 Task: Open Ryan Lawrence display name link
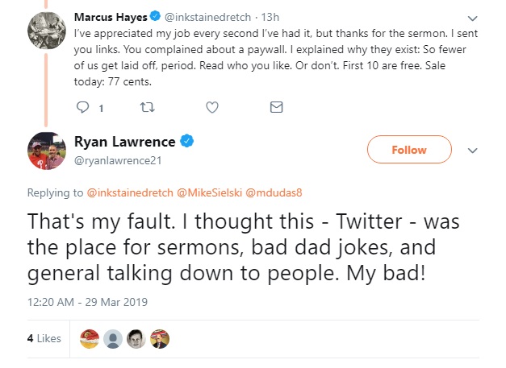pos(124,142)
